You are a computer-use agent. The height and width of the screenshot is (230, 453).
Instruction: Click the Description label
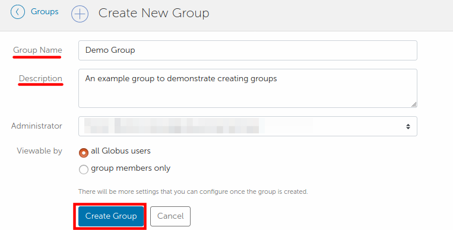coord(40,78)
